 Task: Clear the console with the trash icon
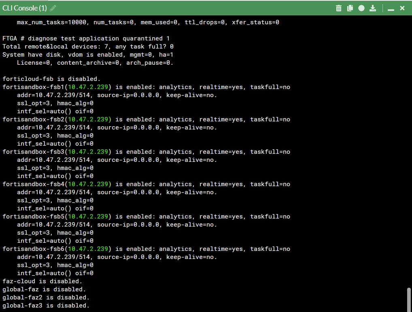coord(339,8)
